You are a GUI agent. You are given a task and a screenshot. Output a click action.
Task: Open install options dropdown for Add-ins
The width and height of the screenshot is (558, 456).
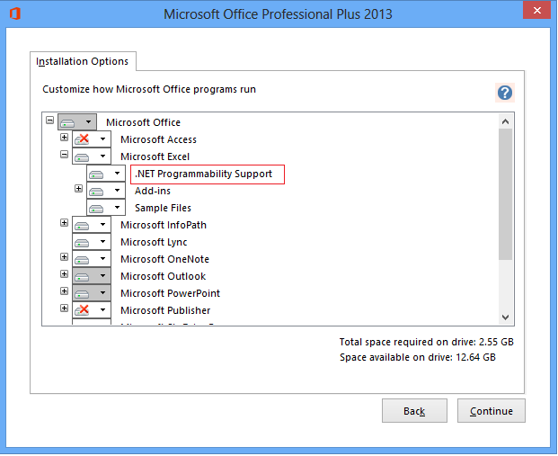click(x=106, y=191)
